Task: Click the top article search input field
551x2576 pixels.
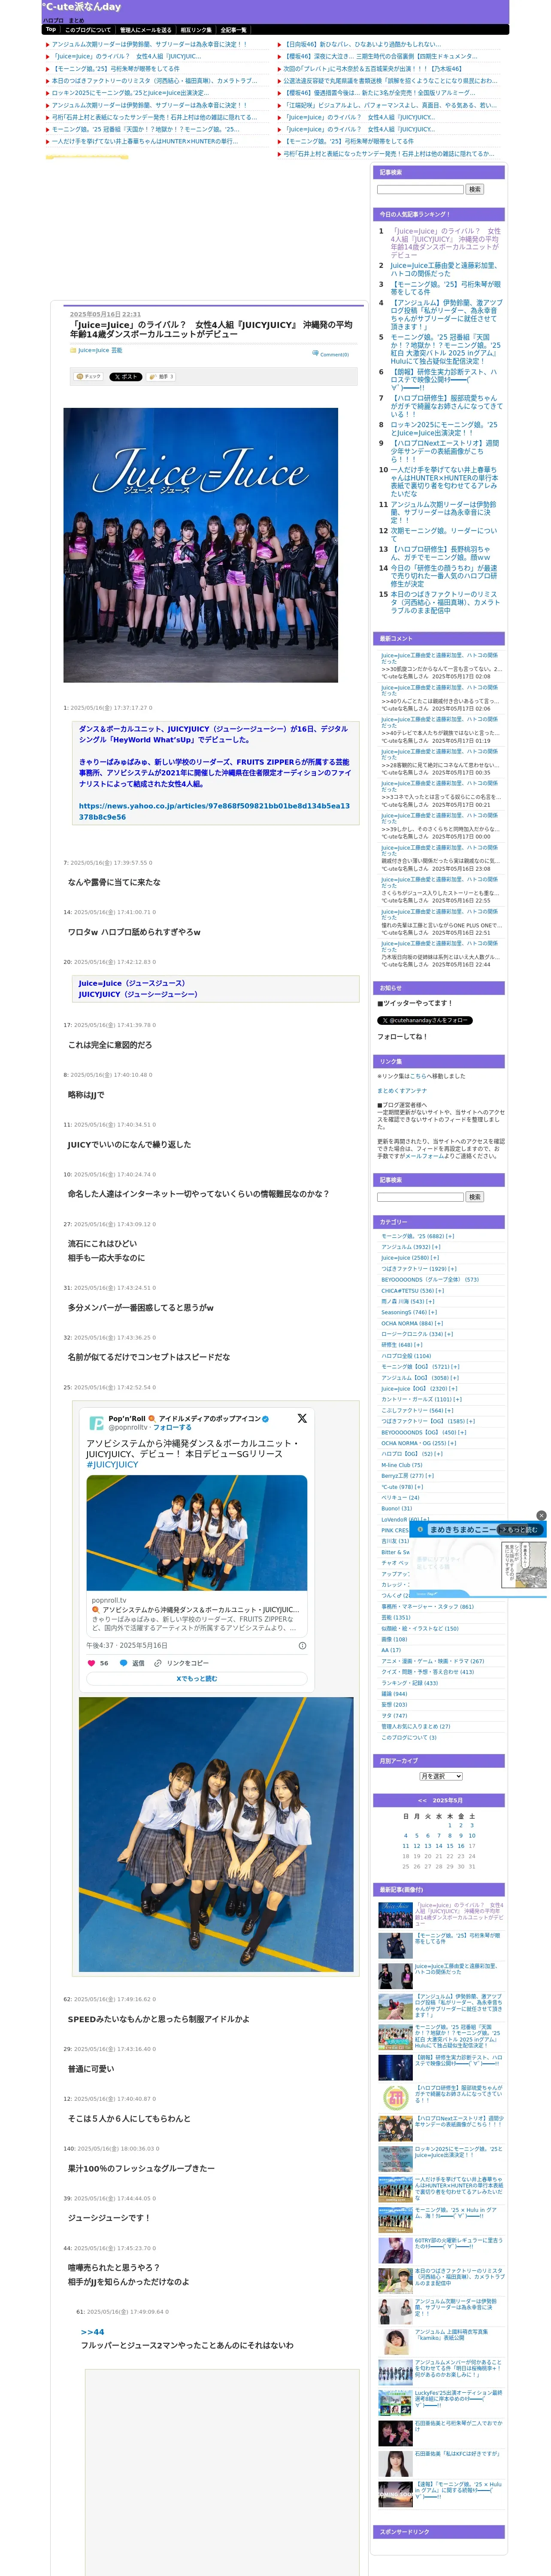Action: point(420,189)
